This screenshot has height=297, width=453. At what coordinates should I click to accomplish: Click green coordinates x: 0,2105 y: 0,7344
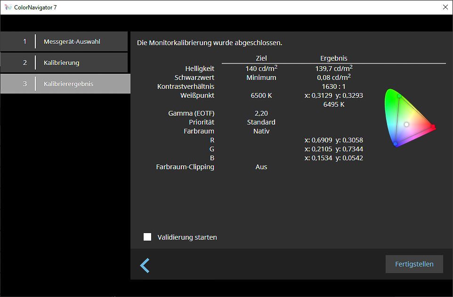[x=334, y=149]
